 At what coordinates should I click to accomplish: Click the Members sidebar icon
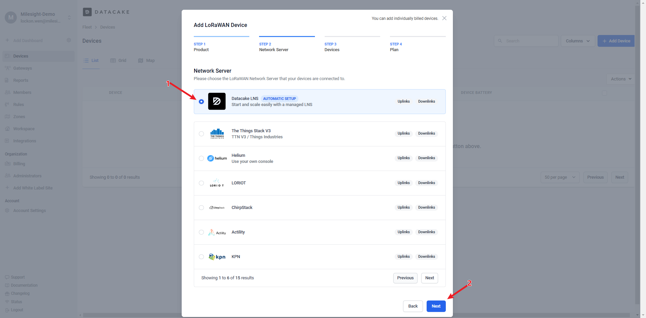pyautogui.click(x=7, y=92)
